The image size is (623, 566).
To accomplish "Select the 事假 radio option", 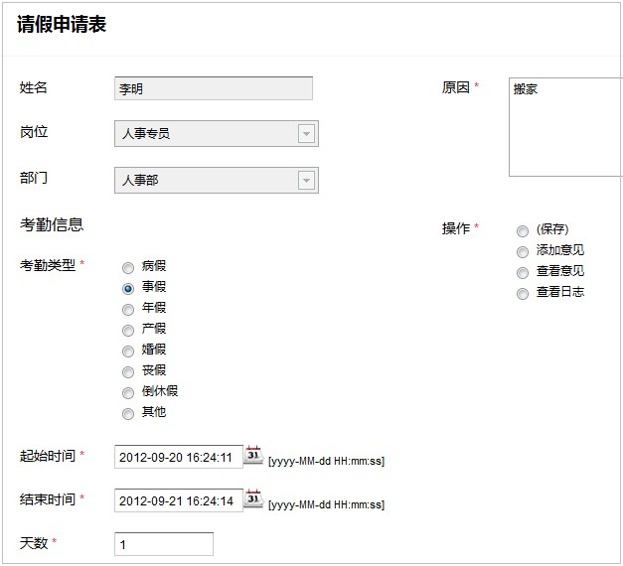I will 128,288.
